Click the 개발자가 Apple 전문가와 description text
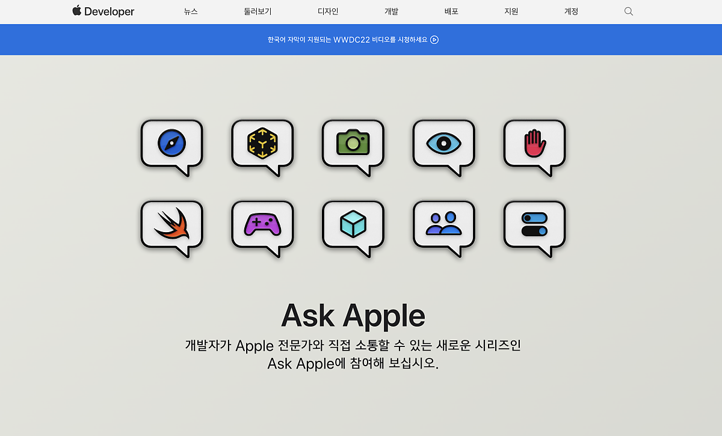The image size is (722, 436). click(x=353, y=355)
